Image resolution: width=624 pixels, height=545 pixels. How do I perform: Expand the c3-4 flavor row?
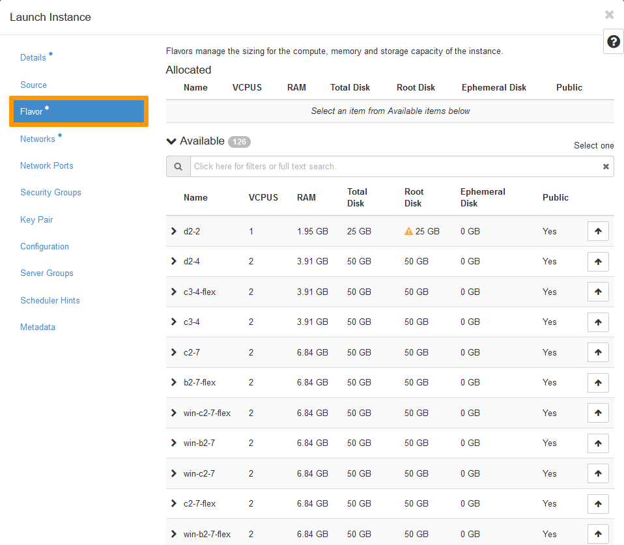[x=173, y=322]
